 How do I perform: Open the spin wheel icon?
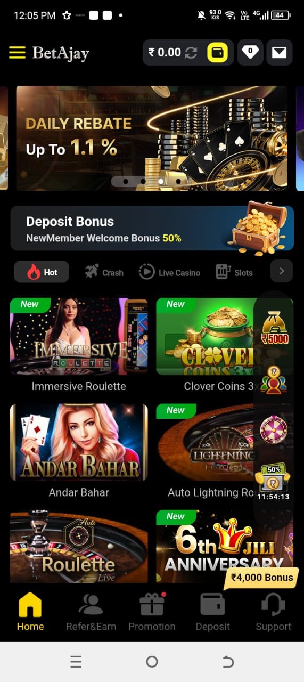point(274,429)
